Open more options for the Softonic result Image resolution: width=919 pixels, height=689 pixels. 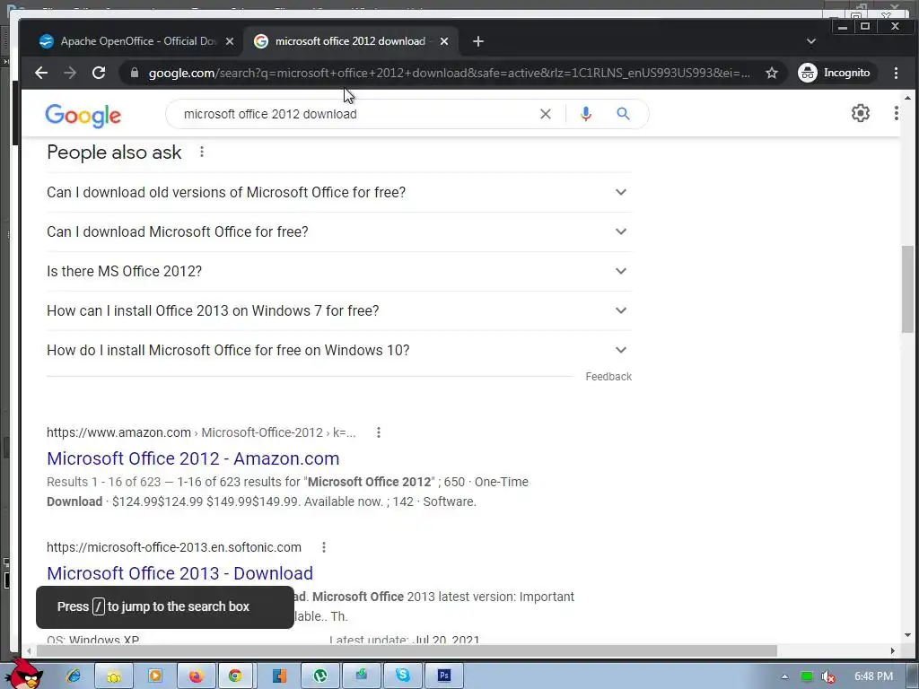(323, 547)
